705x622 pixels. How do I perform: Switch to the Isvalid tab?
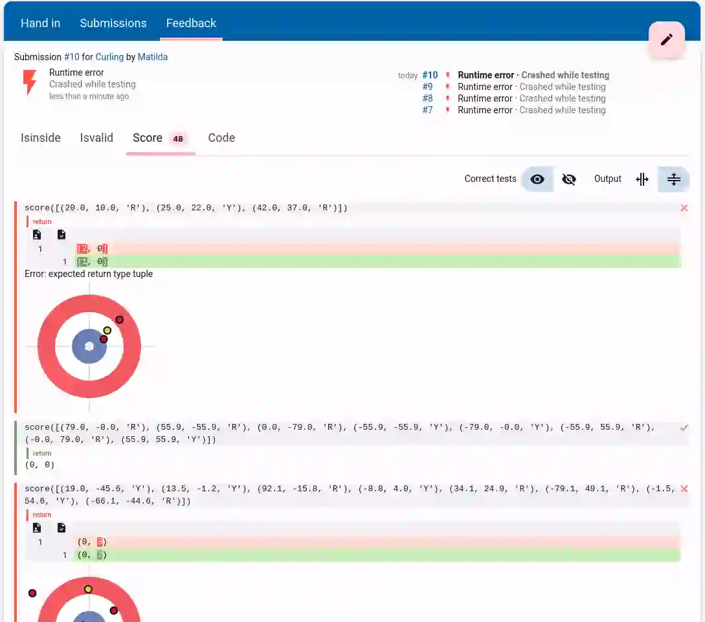[x=96, y=137]
